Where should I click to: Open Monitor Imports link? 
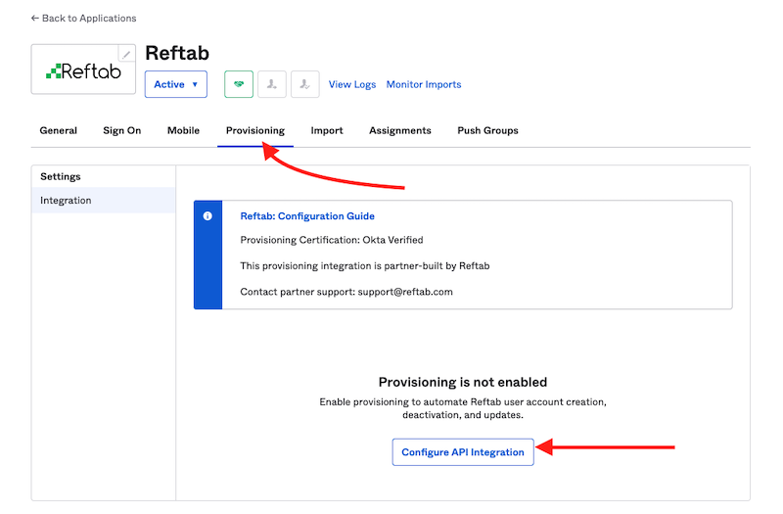coord(424,84)
